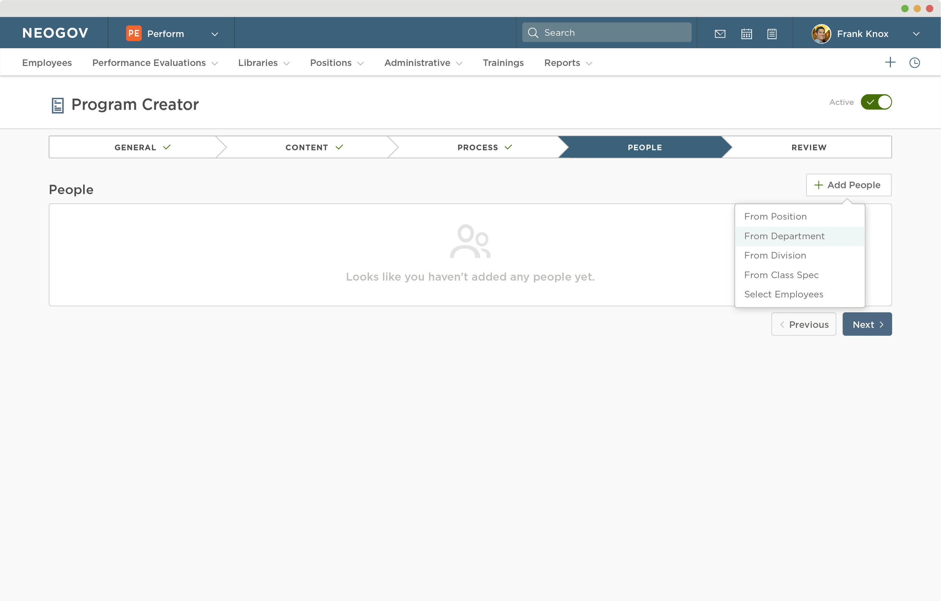Click the NEOGOV logo
This screenshot has height=601, width=941.
click(x=55, y=33)
